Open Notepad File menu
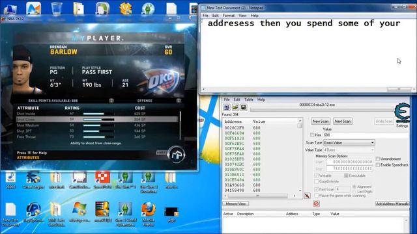Image resolution: width=417 pixels, height=234 pixels. click(x=205, y=16)
